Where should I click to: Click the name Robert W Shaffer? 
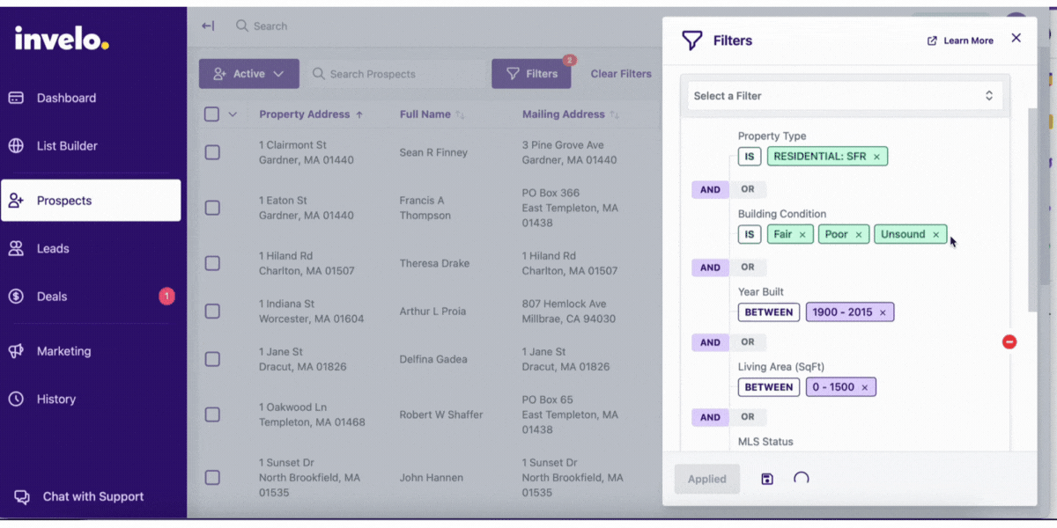pyautogui.click(x=441, y=414)
